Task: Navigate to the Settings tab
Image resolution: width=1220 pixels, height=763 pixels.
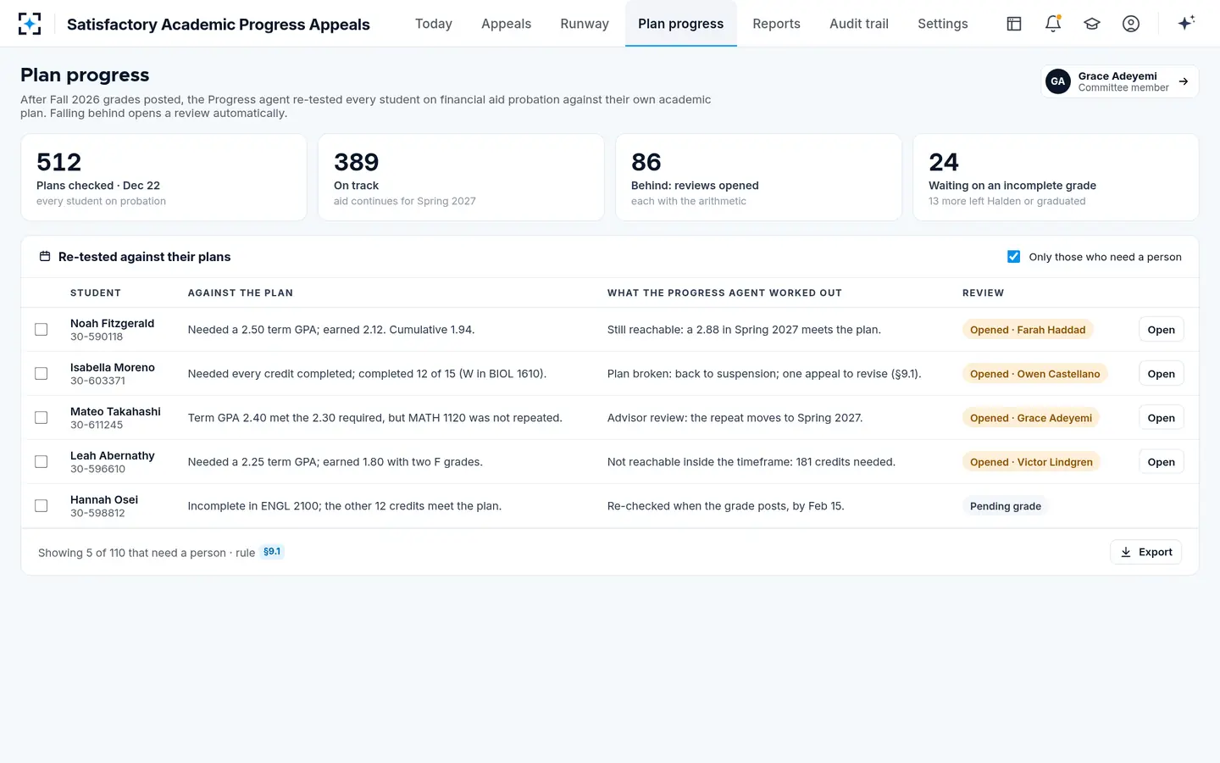Action: tap(943, 24)
